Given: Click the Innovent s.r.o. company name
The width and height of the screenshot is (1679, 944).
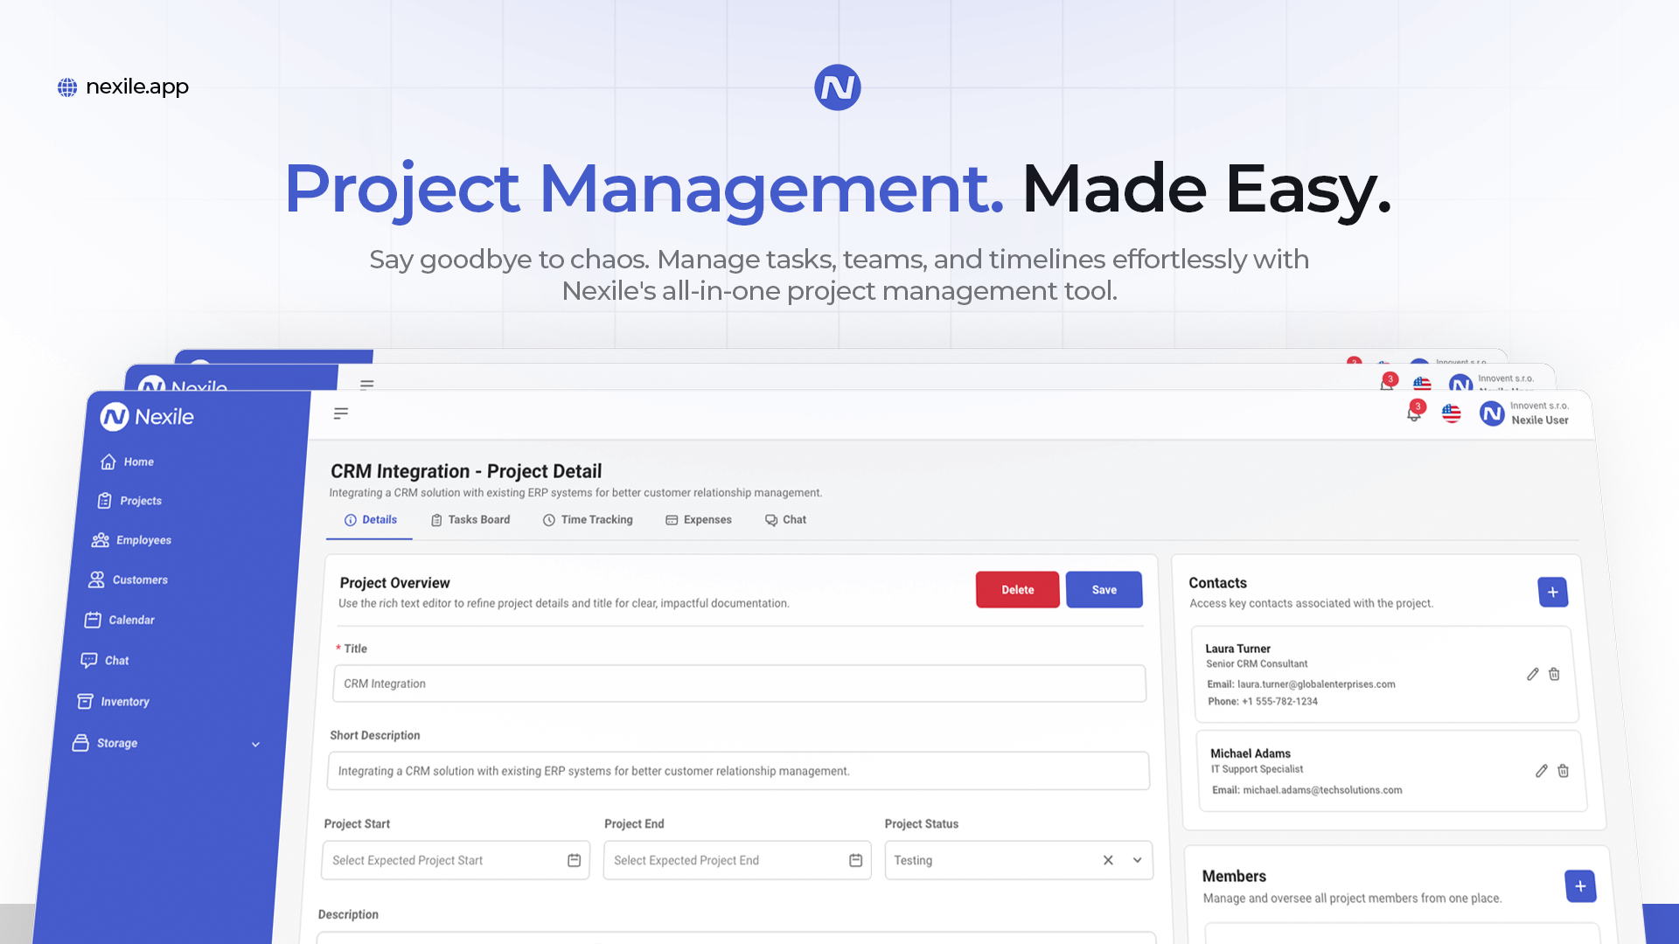Looking at the screenshot, I should pos(1539,406).
